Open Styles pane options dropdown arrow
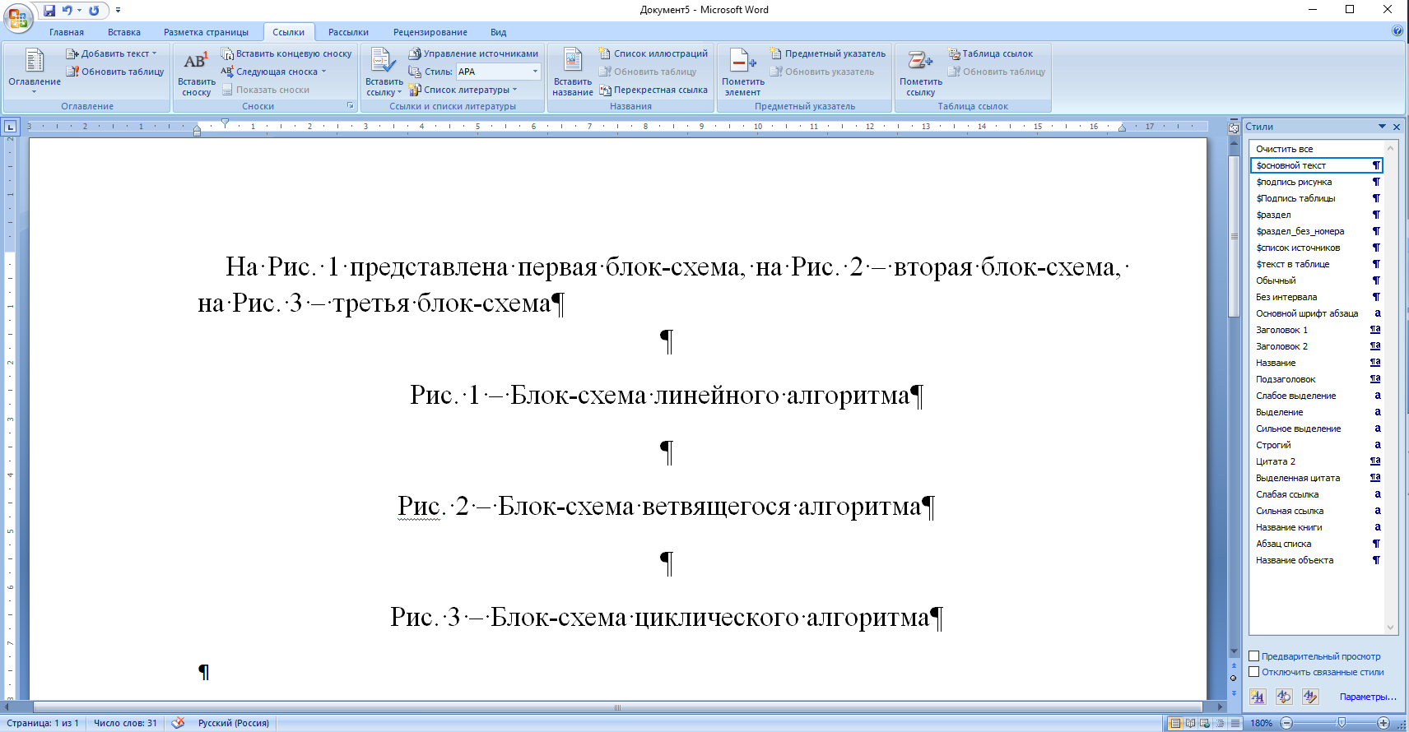 pos(1382,127)
